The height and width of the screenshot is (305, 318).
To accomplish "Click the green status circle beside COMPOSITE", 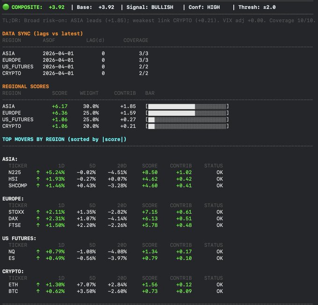I will [6, 7].
